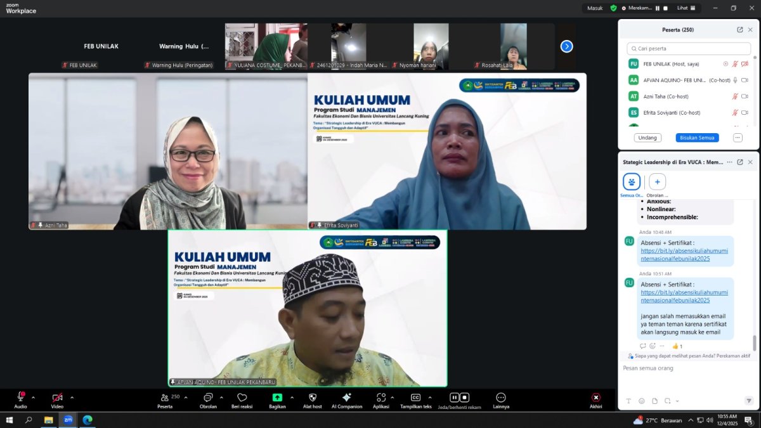The image size is (761, 428).
Task: Open Beri reaksi reactions
Action: point(242,399)
